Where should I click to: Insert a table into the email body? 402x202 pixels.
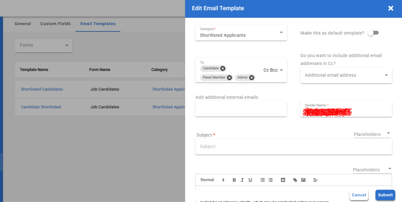[283, 180]
